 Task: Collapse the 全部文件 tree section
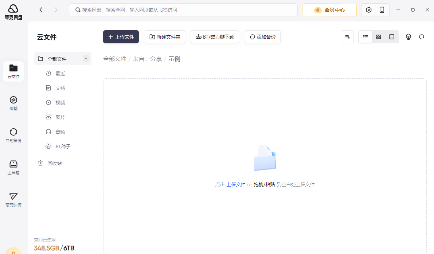tap(86, 59)
